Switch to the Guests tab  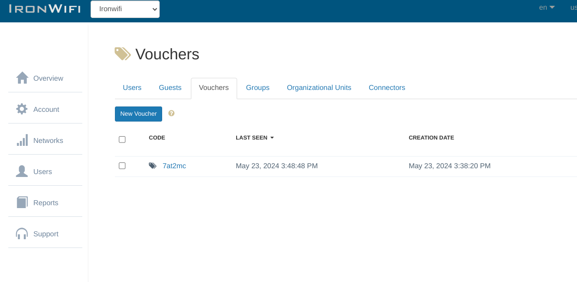(x=170, y=88)
